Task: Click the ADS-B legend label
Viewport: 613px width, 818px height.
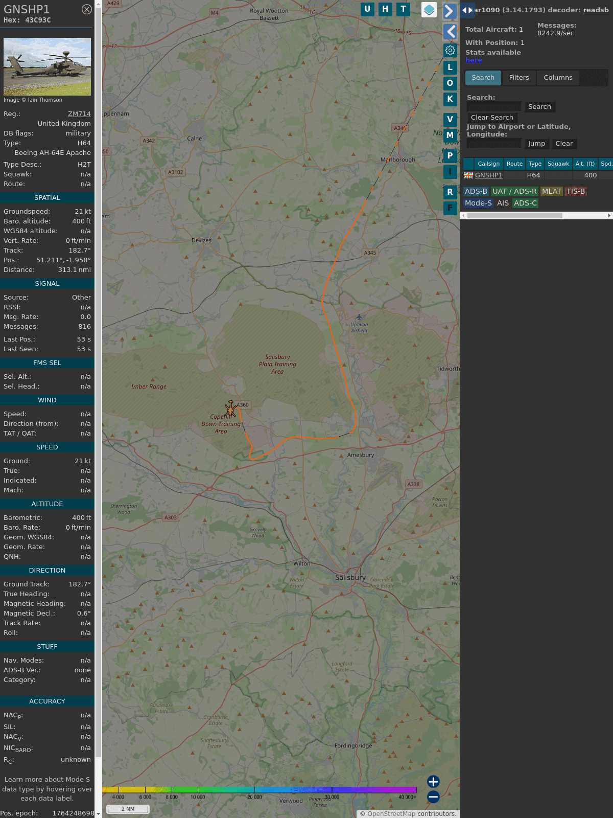Action: click(476, 191)
